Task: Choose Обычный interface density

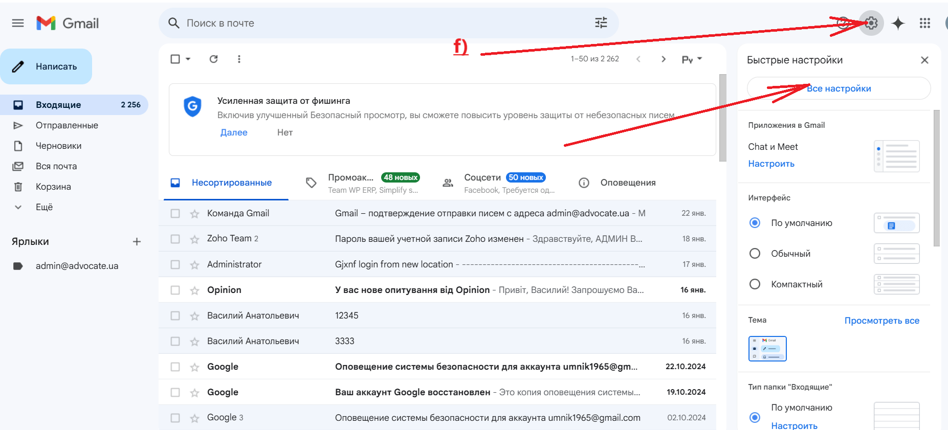Action: point(755,254)
